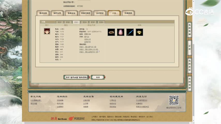Select the 法术修正 tab
The image size is (221, 124).
(100, 13)
